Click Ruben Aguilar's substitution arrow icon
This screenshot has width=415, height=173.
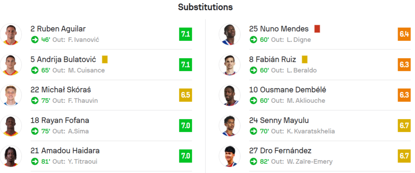coord(35,40)
